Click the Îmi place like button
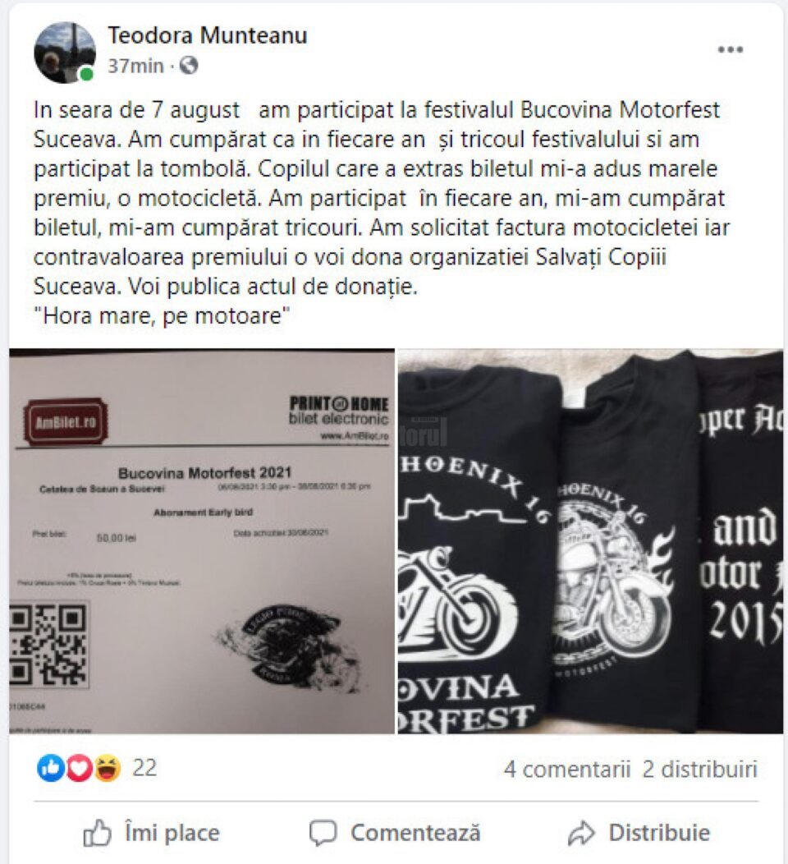 pos(151,833)
